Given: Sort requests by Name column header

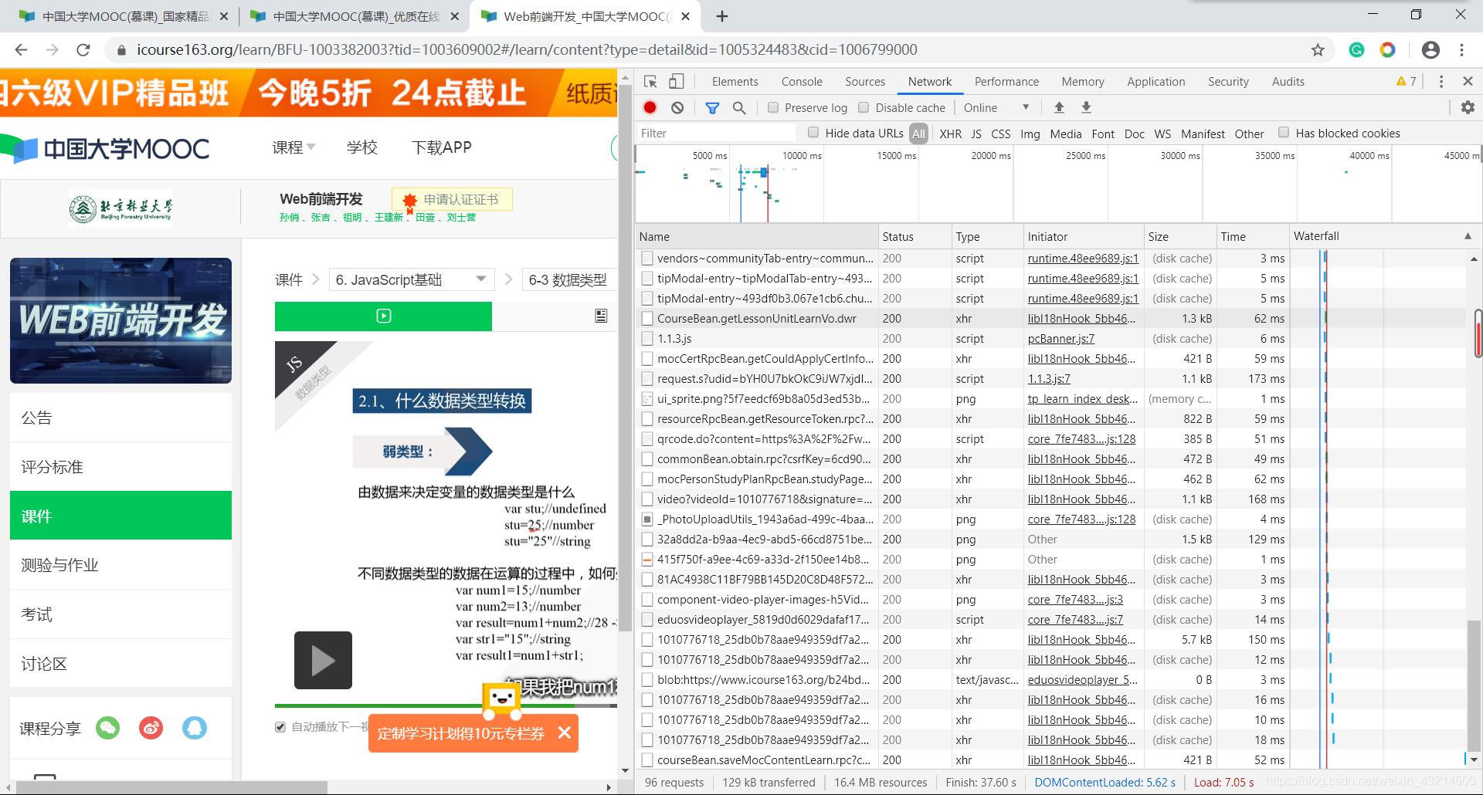Looking at the screenshot, I should click(x=757, y=236).
